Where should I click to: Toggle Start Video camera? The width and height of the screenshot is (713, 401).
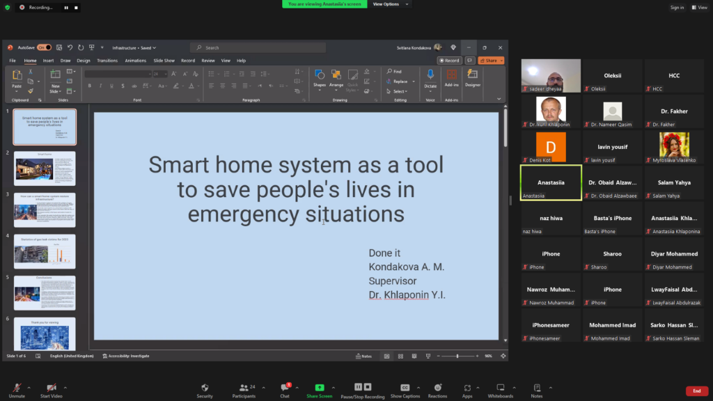point(52,387)
